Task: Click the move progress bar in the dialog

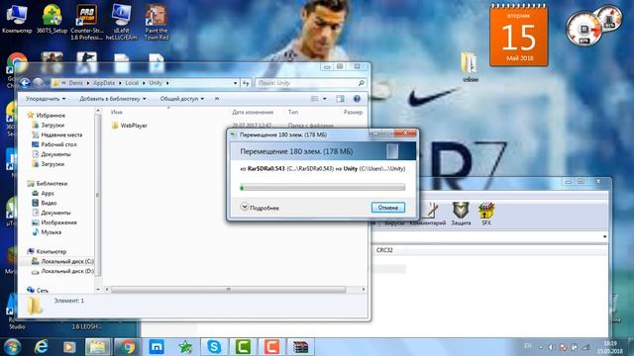Action: [323, 187]
